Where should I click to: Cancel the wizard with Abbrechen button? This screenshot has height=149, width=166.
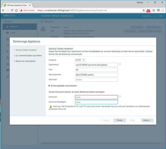[x=147, y=120]
